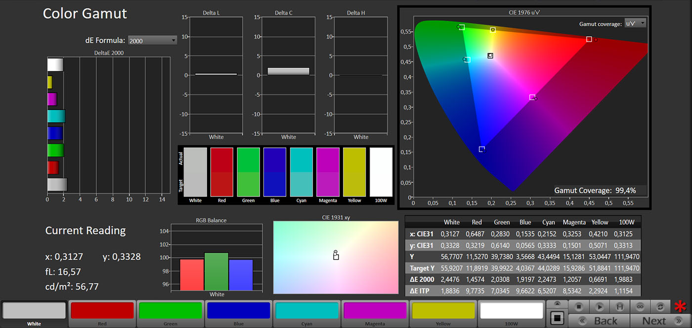Image resolution: width=692 pixels, height=328 pixels.
Task: Go Back to the previous page
Action: tap(599, 321)
